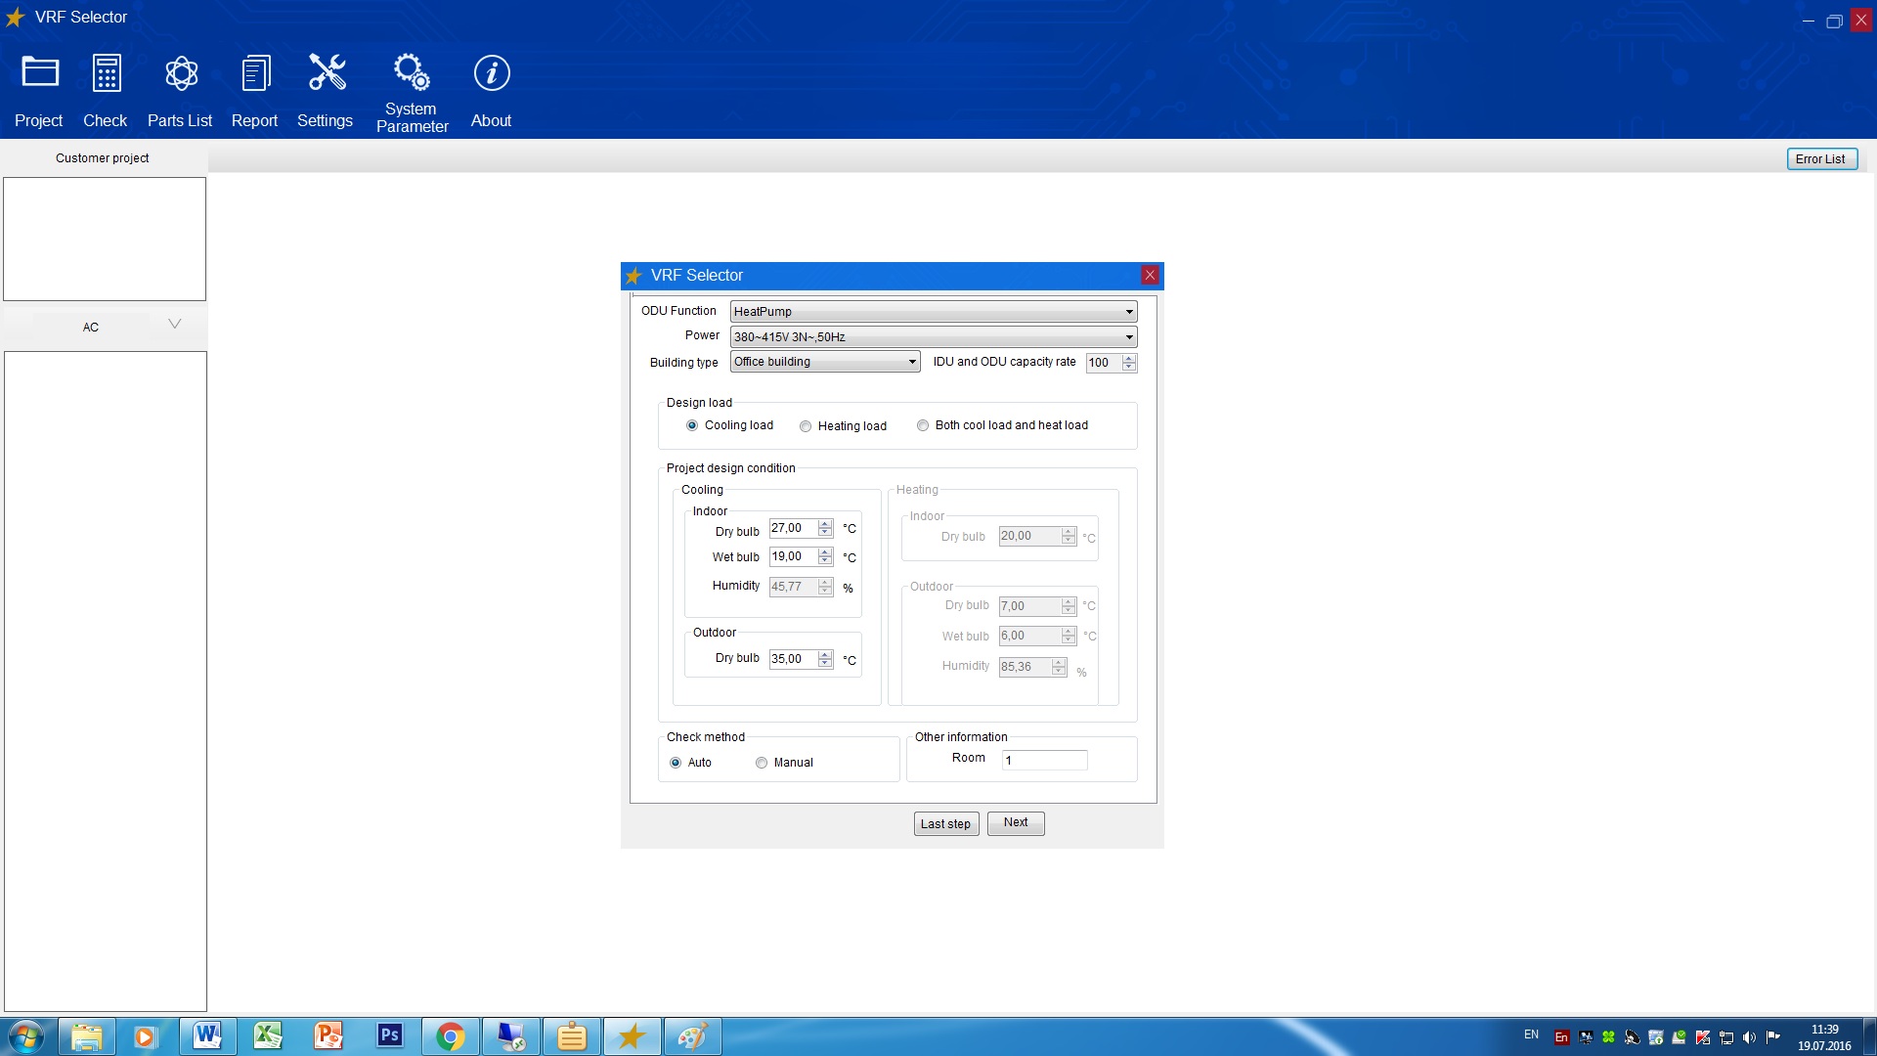
Task: Open System Parameter gears icon
Action: (x=412, y=71)
